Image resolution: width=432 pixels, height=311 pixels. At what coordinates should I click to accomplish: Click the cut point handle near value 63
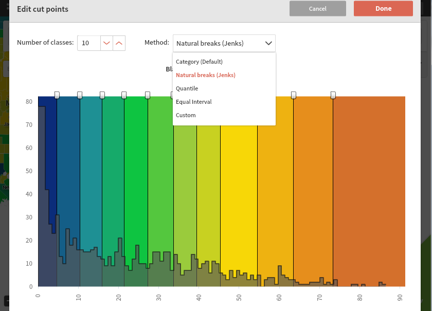[294, 95]
